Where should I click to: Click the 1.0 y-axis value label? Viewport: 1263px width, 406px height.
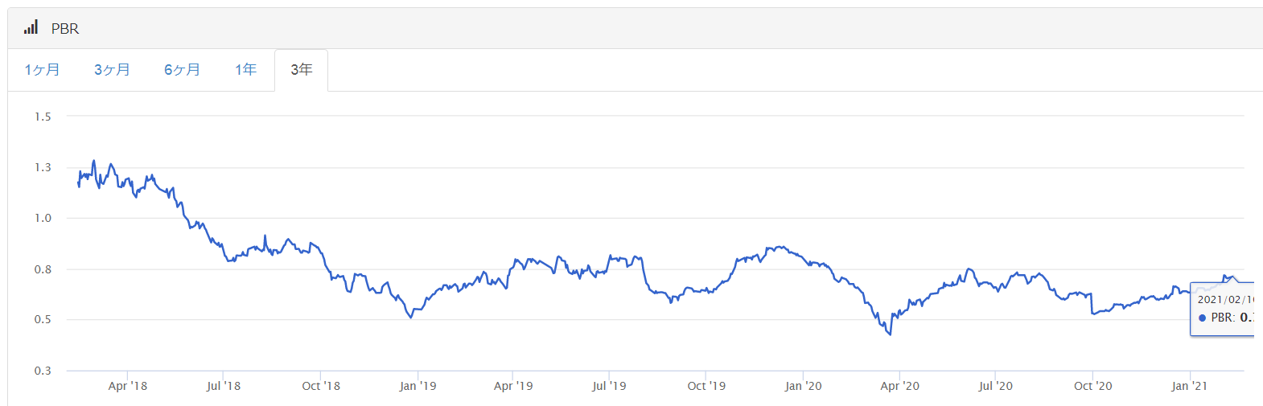pyautogui.click(x=43, y=218)
